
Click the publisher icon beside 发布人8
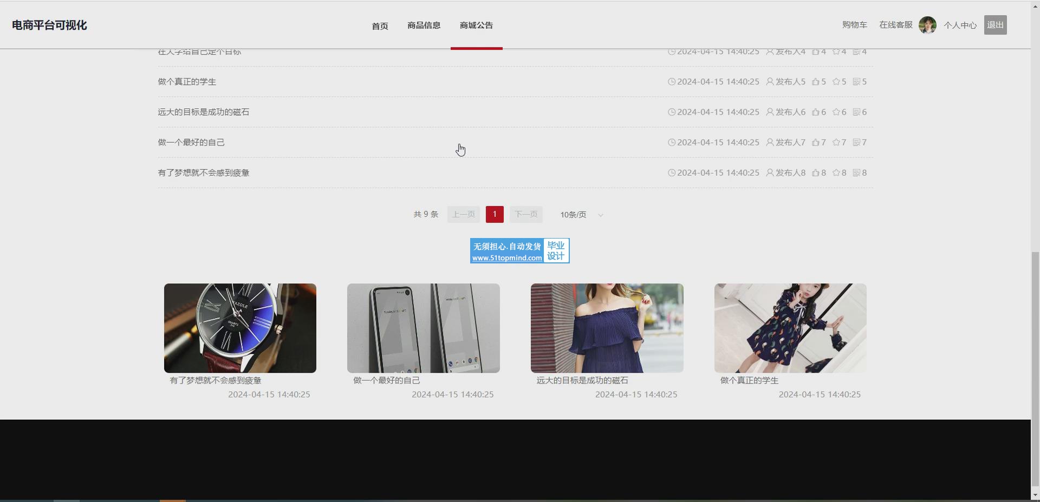pyautogui.click(x=770, y=173)
